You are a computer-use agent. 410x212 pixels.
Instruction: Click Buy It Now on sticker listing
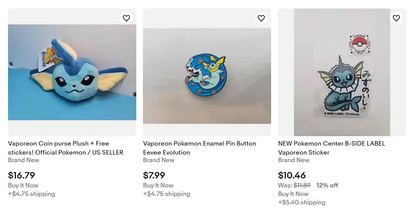pyautogui.click(x=293, y=194)
